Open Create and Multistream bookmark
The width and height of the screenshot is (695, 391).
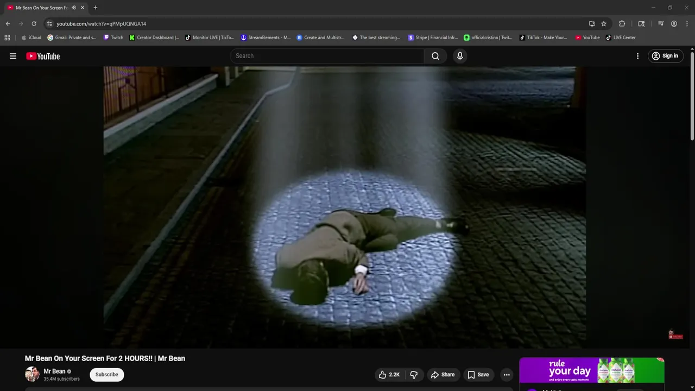[321, 37]
